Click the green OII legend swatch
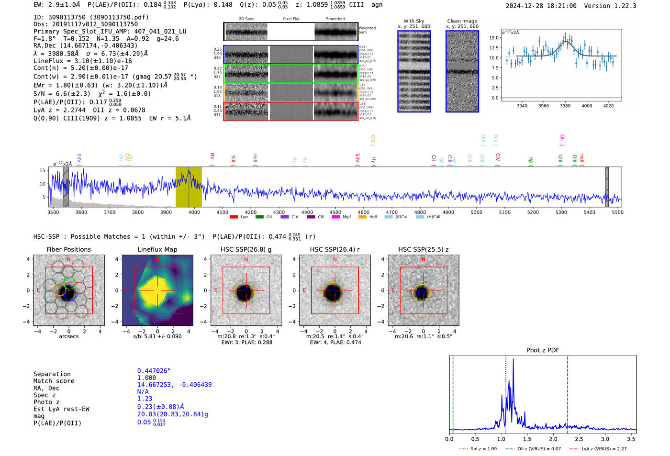This screenshot has height=456, width=670. (259, 217)
